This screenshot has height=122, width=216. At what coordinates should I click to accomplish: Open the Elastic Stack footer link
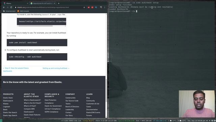point(8,98)
